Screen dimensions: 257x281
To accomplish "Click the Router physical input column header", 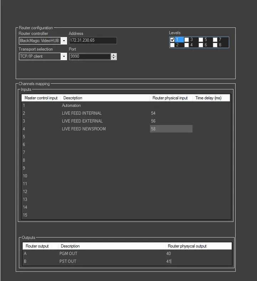I will point(170,98).
